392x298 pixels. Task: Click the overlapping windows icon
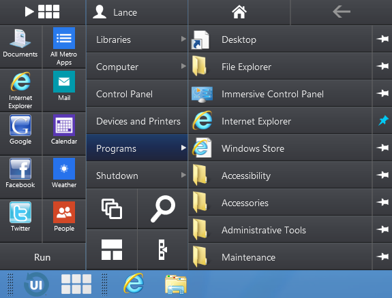click(112, 209)
